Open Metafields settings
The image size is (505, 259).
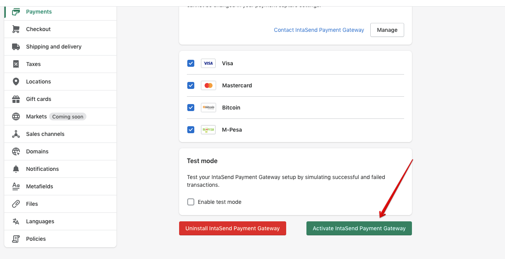pyautogui.click(x=60, y=186)
